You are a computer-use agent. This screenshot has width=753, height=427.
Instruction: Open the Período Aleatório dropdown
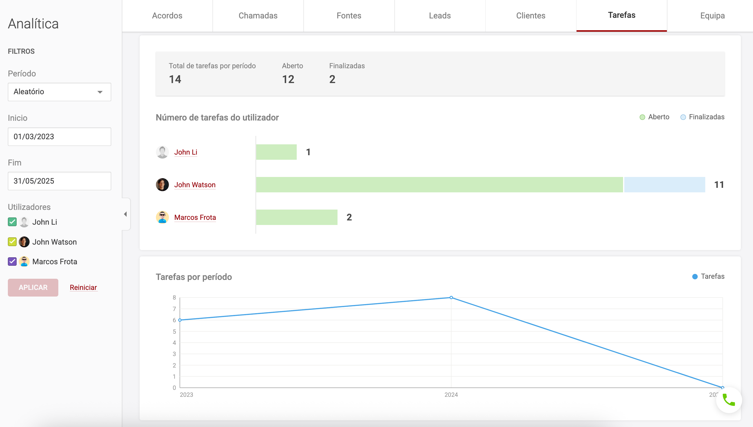point(60,92)
